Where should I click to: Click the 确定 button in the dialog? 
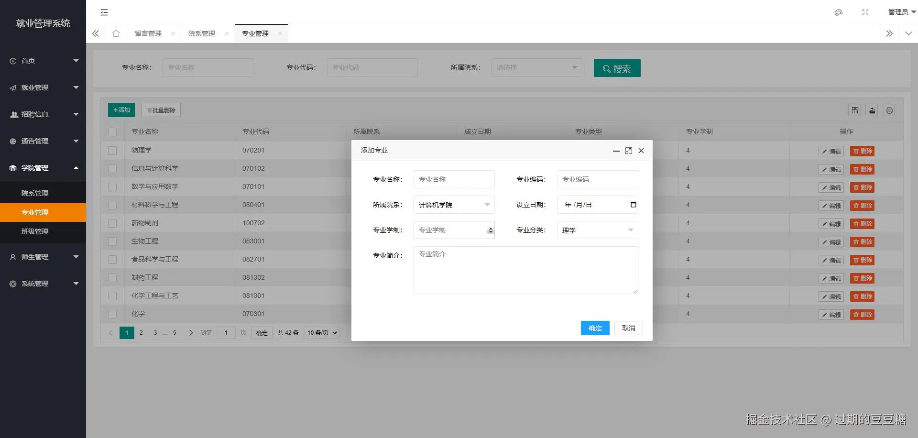595,328
